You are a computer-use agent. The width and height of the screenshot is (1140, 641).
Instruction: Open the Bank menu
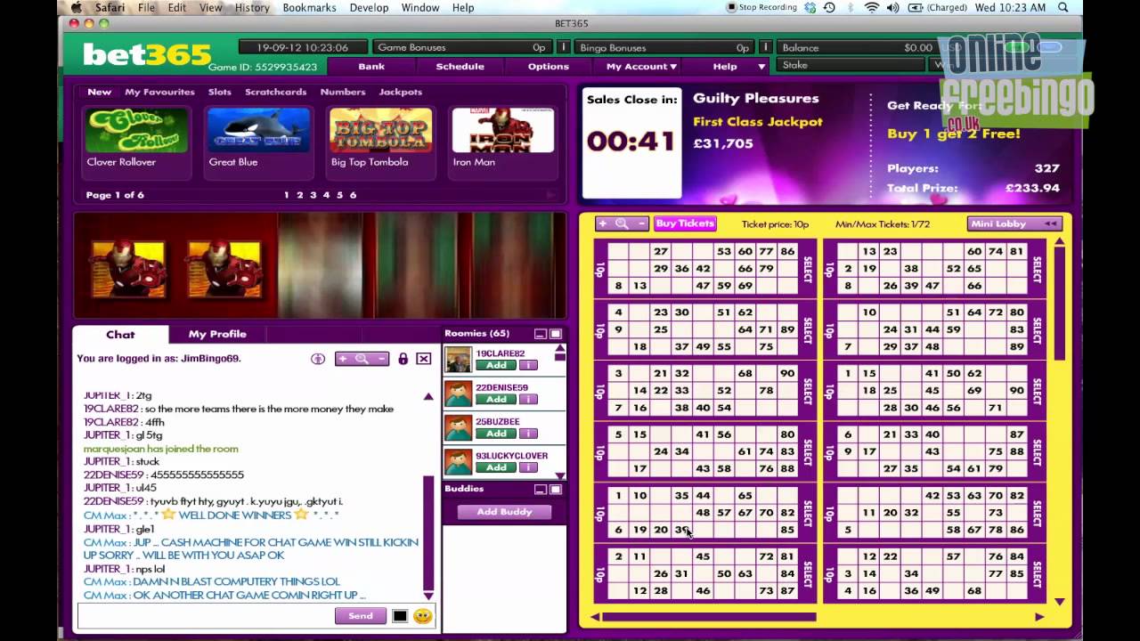pyautogui.click(x=371, y=66)
